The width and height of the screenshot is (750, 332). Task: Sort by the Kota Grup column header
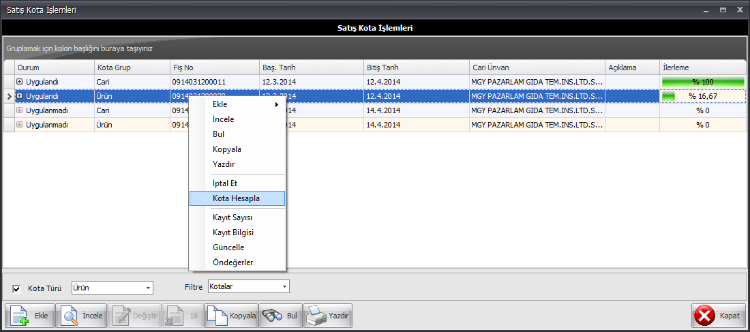[132, 67]
